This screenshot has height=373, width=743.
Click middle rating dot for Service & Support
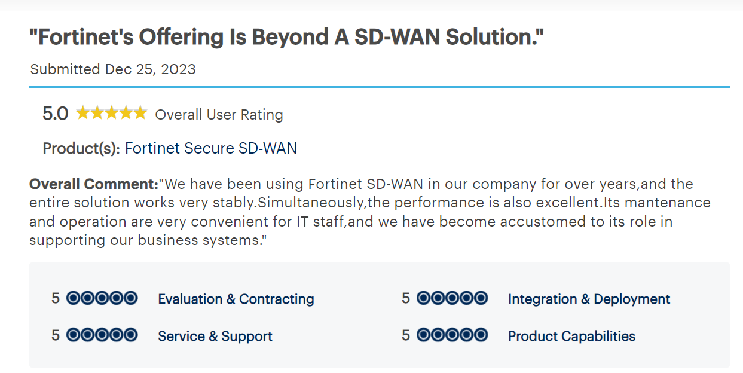[x=102, y=335]
